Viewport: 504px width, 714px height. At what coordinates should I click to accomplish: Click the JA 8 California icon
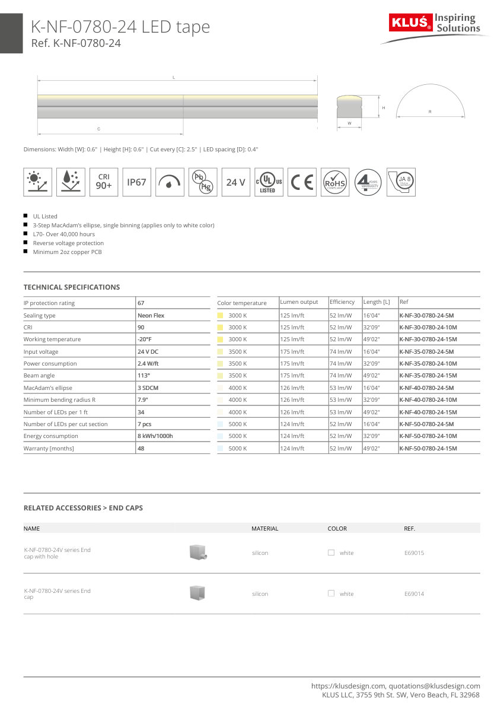401,182
